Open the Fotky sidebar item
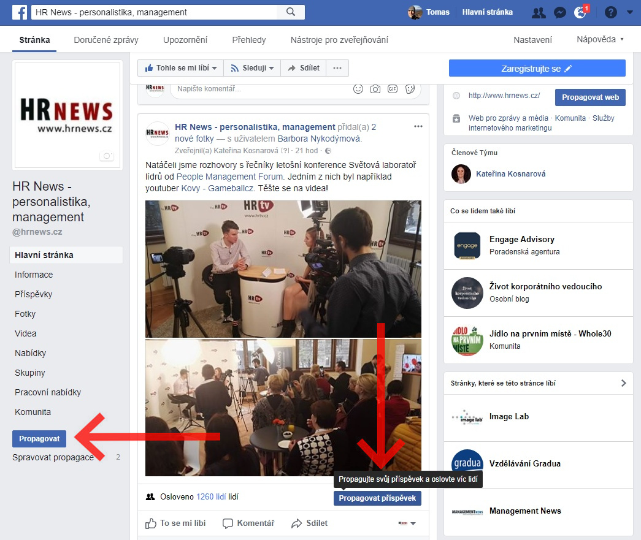Screen dimensions: 641x540 (25, 314)
